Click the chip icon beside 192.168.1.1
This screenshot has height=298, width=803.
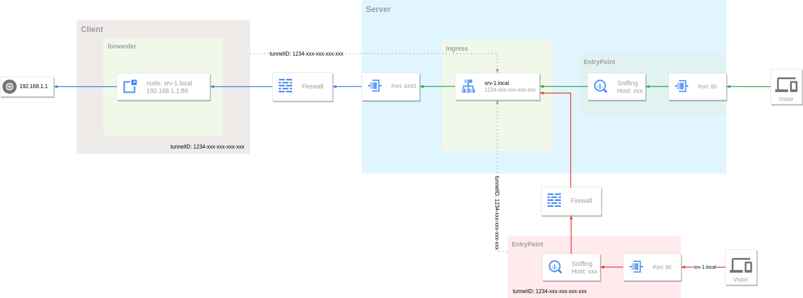(x=9, y=86)
